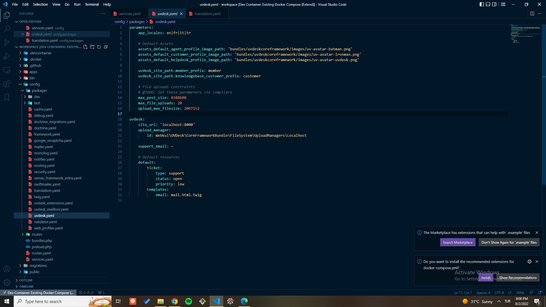
Task: Open the Run and Debug view
Action: pyautogui.click(x=7, y=56)
